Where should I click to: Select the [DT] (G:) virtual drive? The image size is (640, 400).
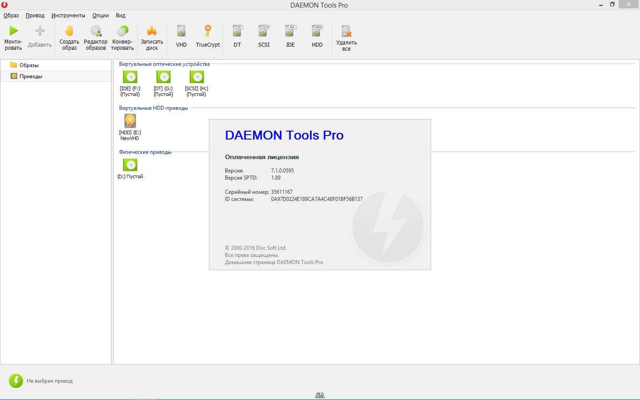pos(163,84)
